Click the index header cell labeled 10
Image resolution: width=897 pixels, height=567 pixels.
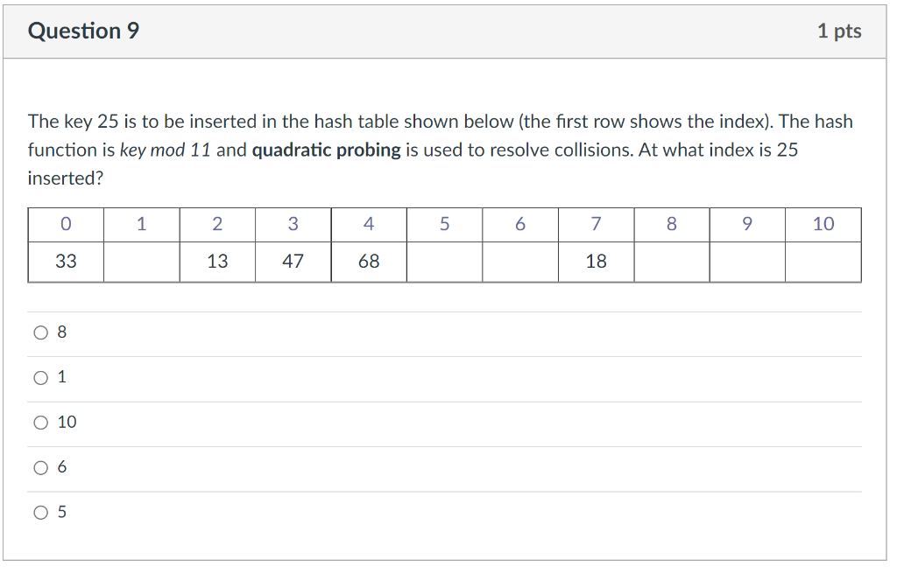pyautogui.click(x=823, y=224)
